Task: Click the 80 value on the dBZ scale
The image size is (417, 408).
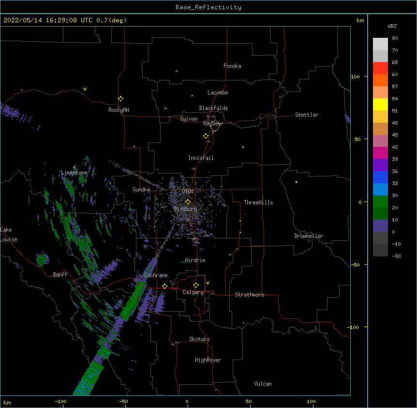Action: [395, 38]
